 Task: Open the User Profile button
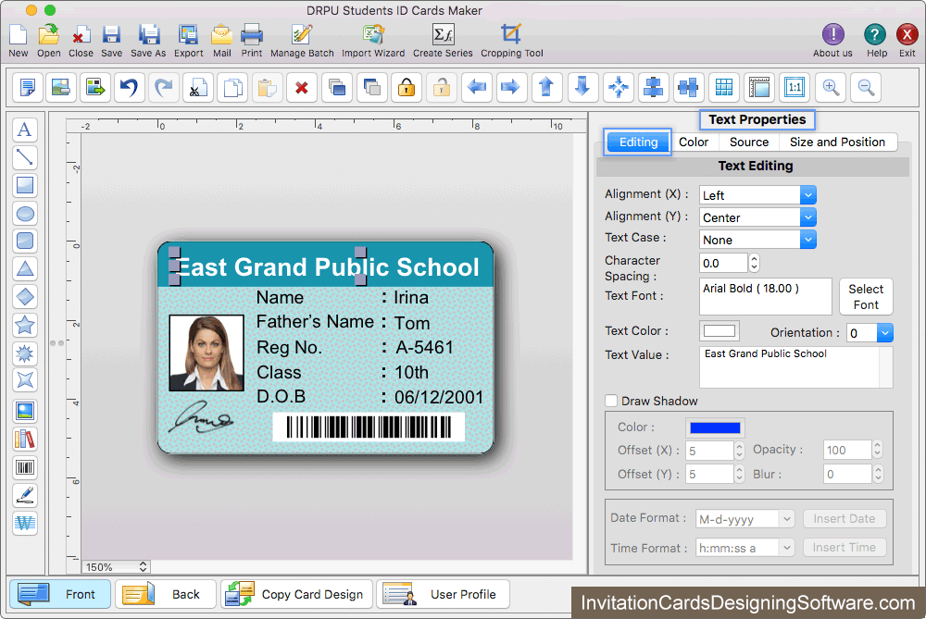443,594
